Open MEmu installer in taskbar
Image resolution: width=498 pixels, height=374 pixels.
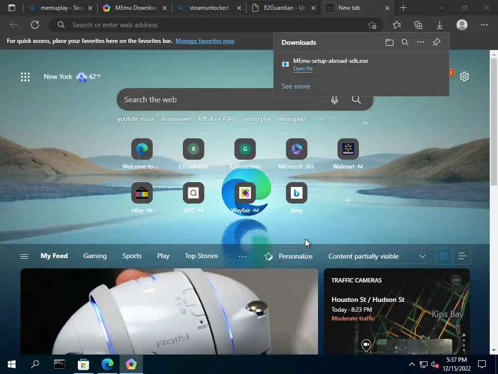[x=131, y=364]
